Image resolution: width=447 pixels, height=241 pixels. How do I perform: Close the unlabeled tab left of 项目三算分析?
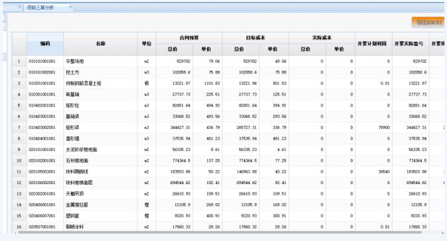pos(19,7)
